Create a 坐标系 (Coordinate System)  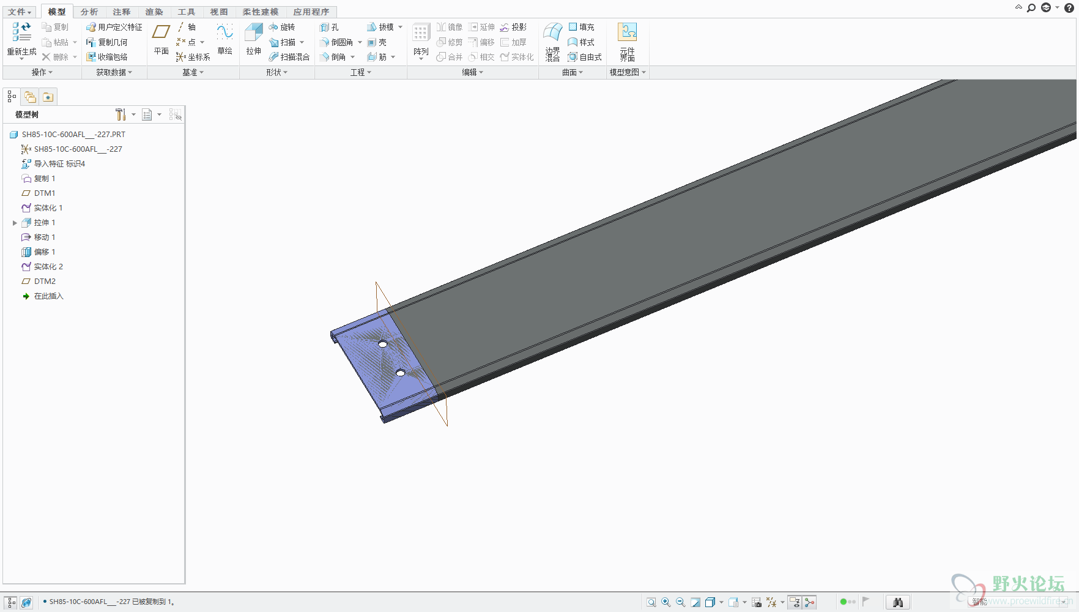193,57
